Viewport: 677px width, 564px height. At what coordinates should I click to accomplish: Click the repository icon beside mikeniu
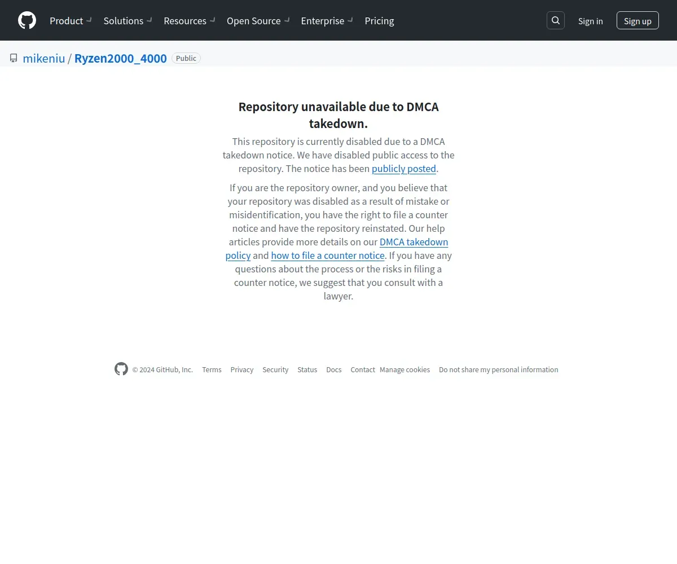[x=14, y=58]
